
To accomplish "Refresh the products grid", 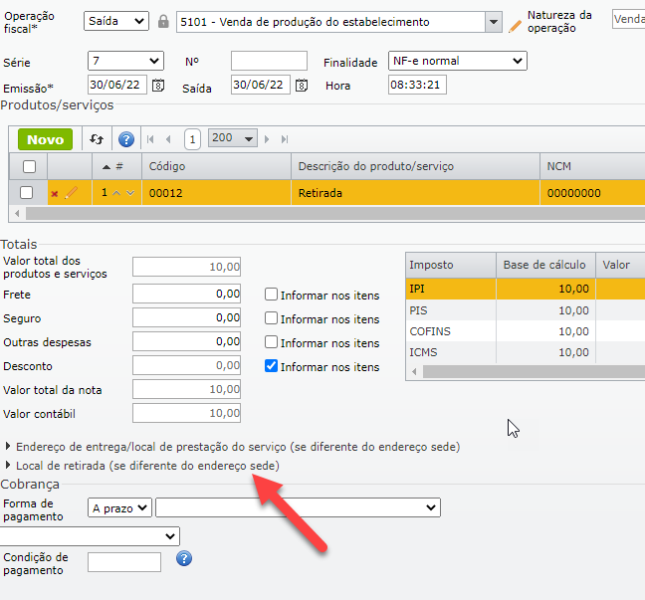I will pos(97,139).
